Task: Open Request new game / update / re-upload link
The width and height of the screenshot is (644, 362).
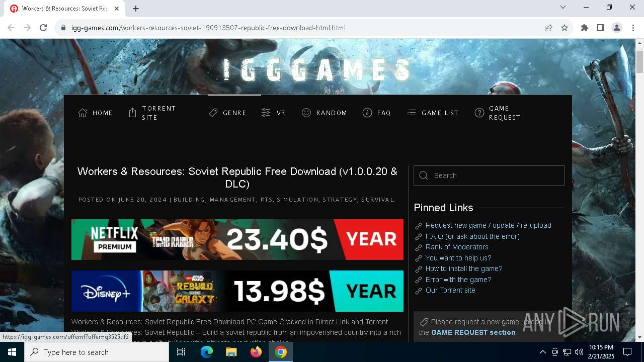Action: [489, 225]
